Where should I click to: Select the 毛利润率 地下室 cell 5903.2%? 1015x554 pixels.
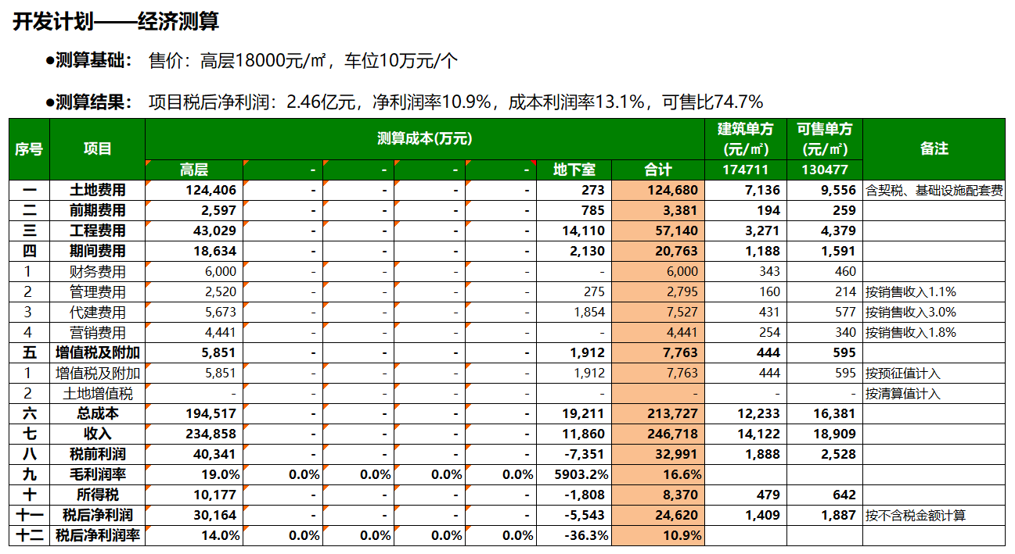pyautogui.click(x=574, y=474)
